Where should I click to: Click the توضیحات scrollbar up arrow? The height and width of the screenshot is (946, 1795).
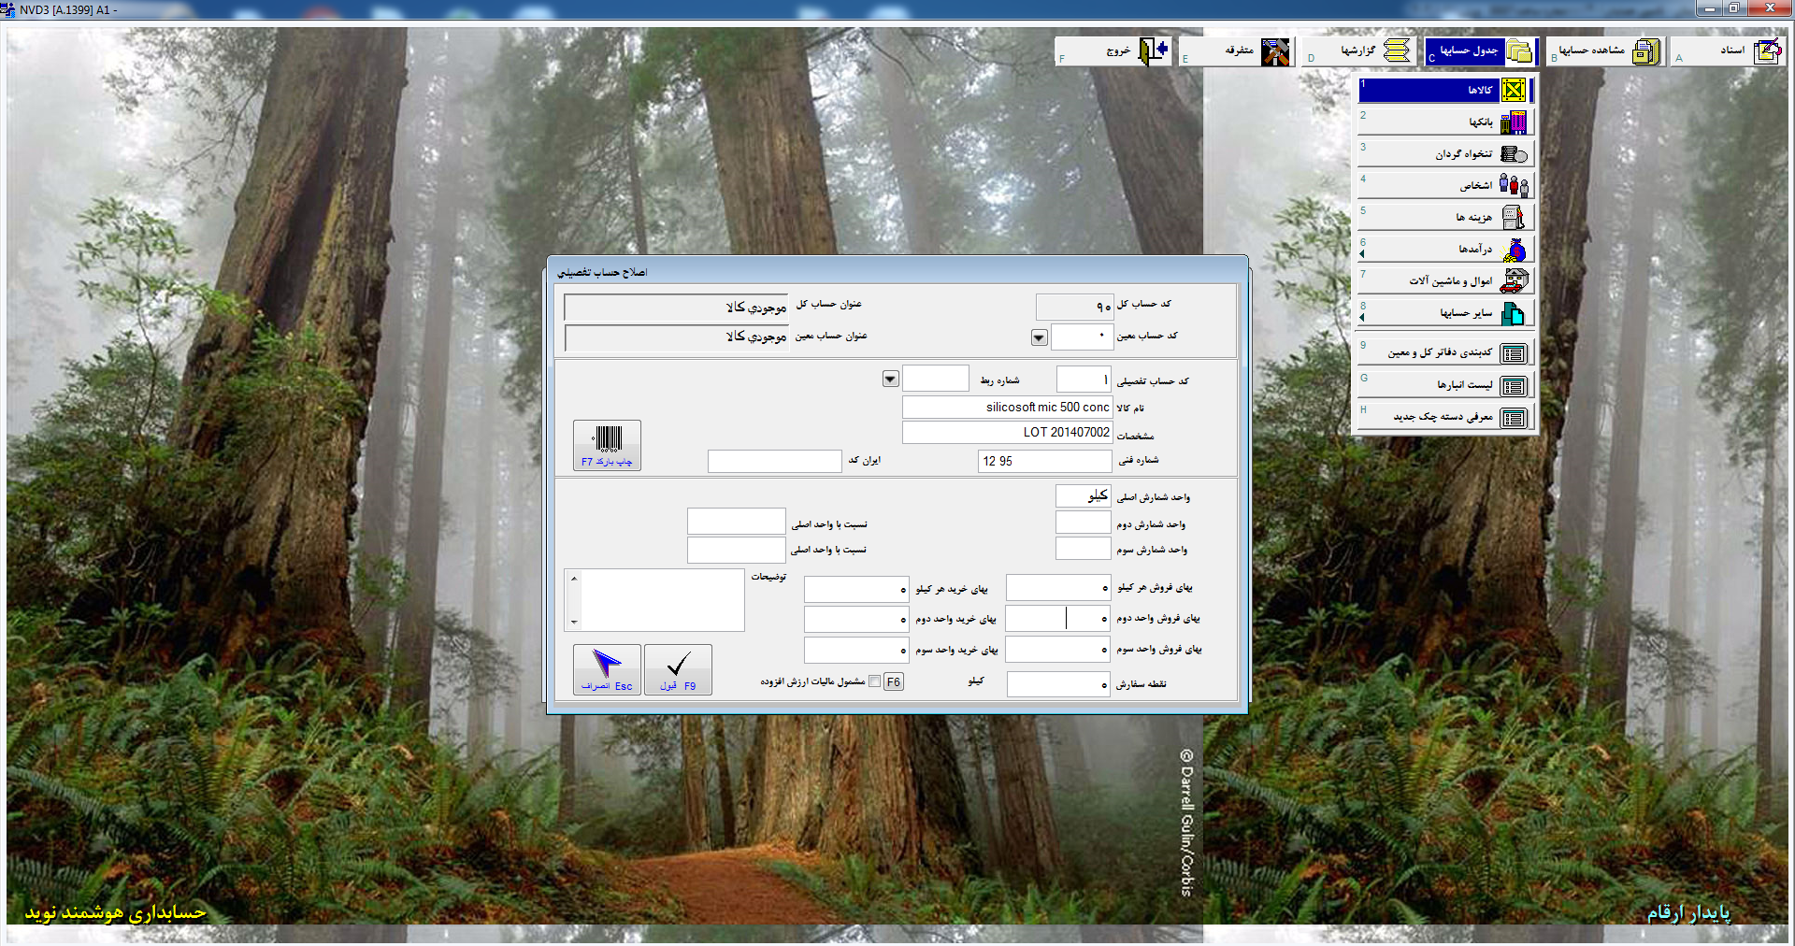click(574, 579)
